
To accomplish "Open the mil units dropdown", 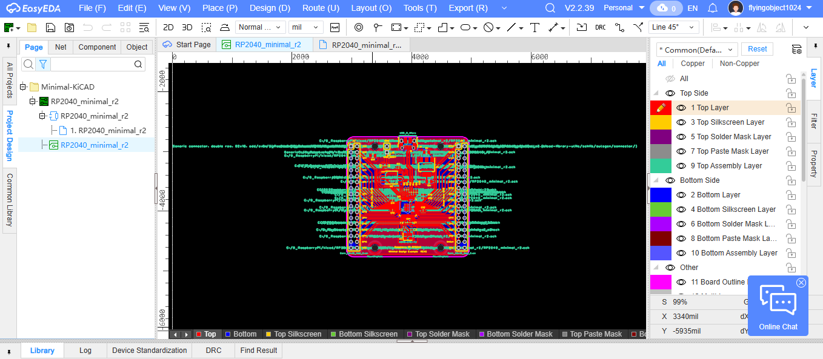I will tap(306, 27).
